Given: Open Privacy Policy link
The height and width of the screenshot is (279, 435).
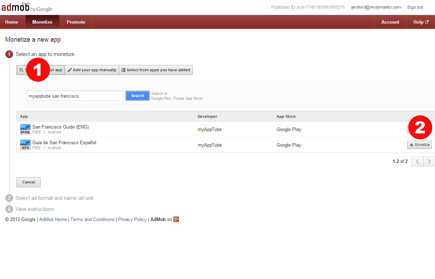Looking at the screenshot, I should pyautogui.click(x=132, y=219).
